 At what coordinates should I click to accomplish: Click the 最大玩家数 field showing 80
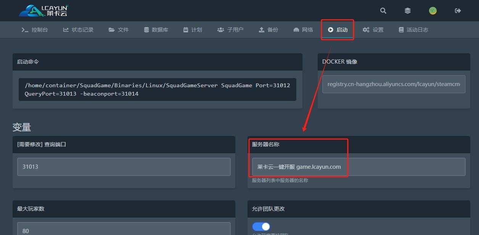click(x=124, y=229)
